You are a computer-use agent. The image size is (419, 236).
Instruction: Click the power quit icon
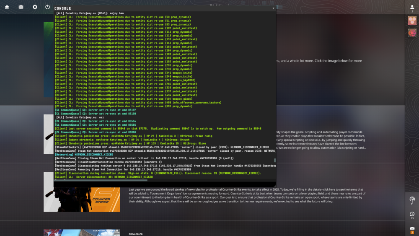click(x=48, y=7)
